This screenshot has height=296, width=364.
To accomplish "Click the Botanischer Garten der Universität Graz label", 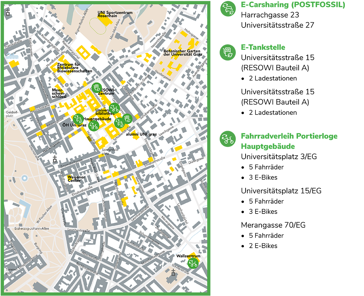I will (183, 52).
